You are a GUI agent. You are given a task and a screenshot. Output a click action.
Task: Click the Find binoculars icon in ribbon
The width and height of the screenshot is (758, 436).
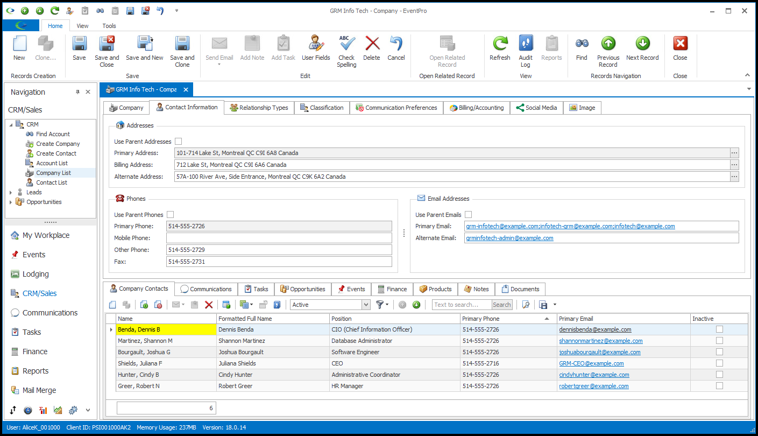coord(582,44)
